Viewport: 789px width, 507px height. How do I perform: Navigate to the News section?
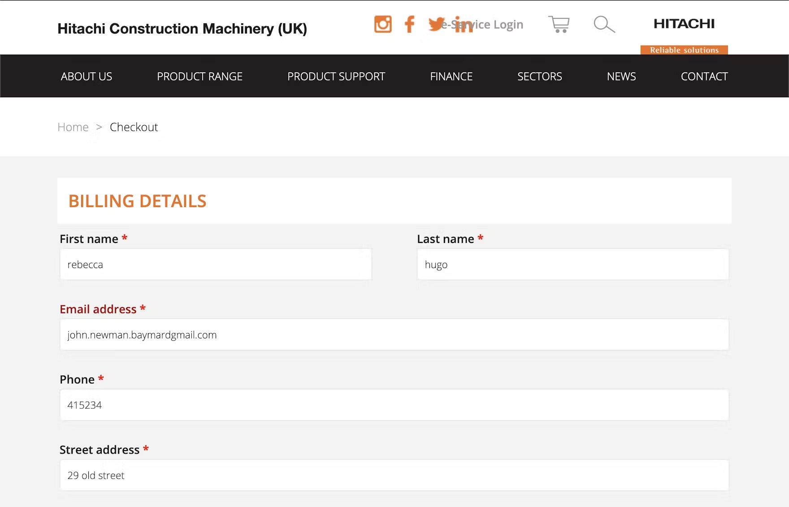pos(621,77)
